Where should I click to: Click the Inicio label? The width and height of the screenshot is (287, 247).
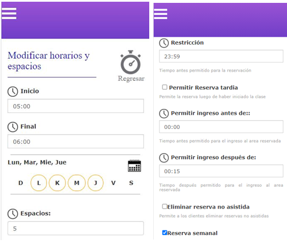pos(30,91)
